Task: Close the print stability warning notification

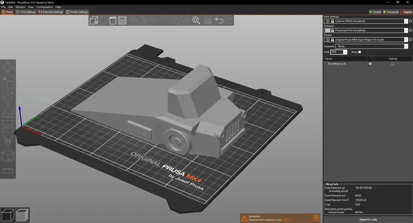Action: tap(316, 218)
